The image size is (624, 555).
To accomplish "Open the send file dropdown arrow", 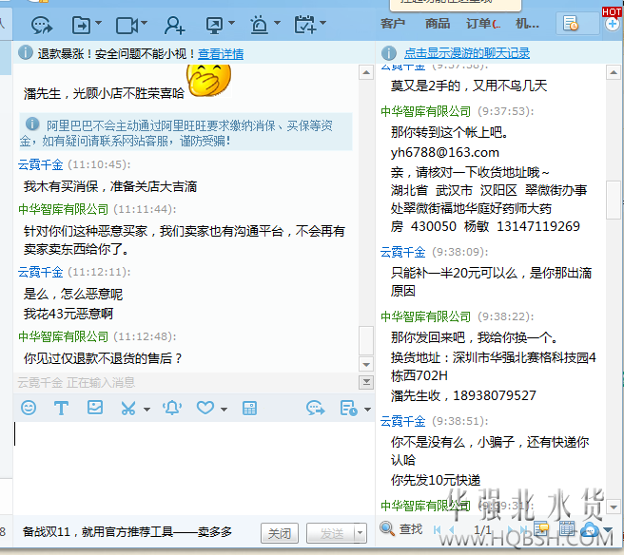I will [x=98, y=23].
